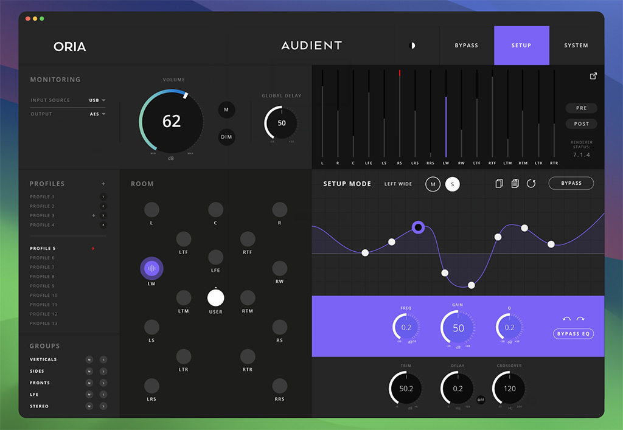The width and height of the screenshot is (623, 430).
Task: Select the LS speaker
Action: click(x=151, y=327)
